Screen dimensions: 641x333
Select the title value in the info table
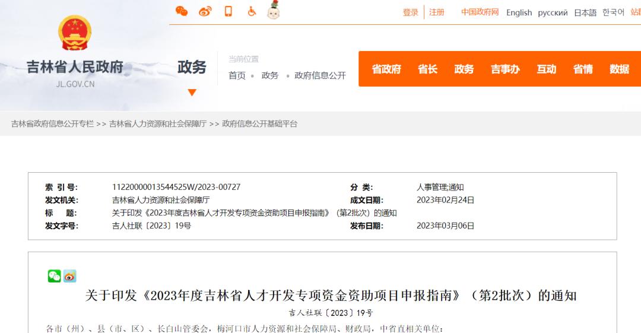pyautogui.click(x=254, y=213)
